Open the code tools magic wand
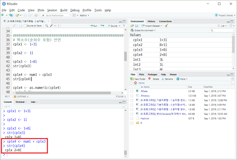 52,26
